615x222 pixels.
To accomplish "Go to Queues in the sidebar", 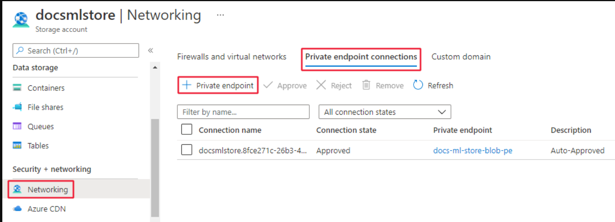I will [41, 126].
